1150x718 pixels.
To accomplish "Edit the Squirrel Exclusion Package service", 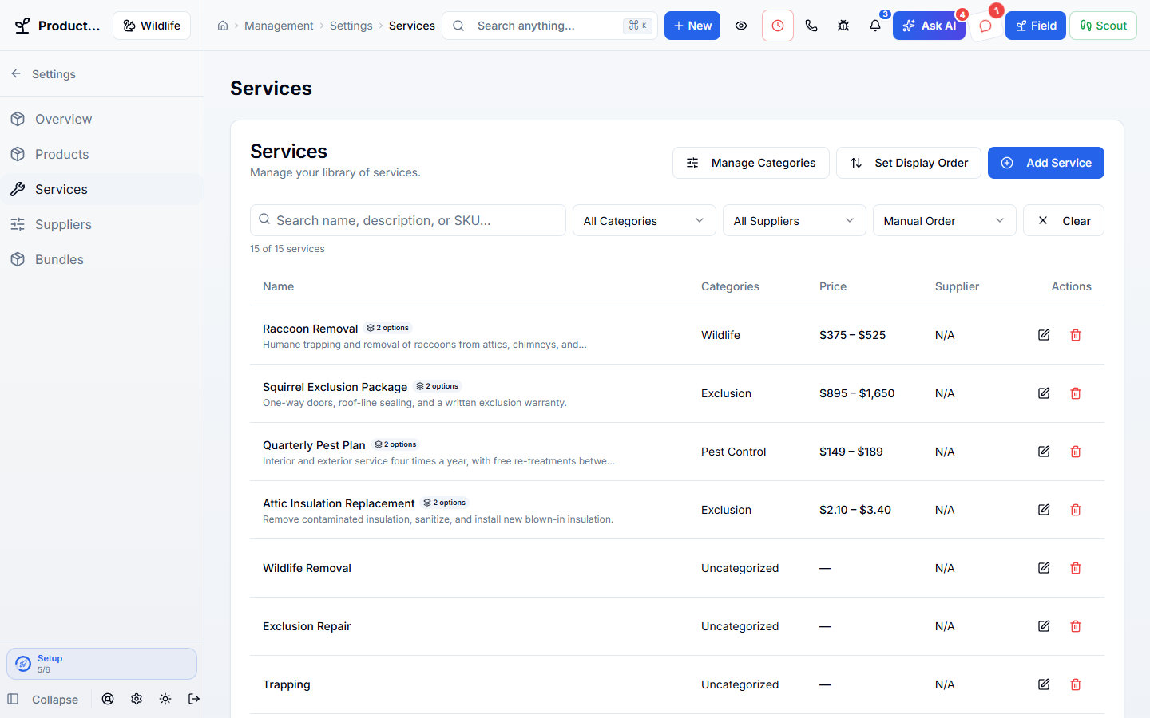I will 1044,393.
